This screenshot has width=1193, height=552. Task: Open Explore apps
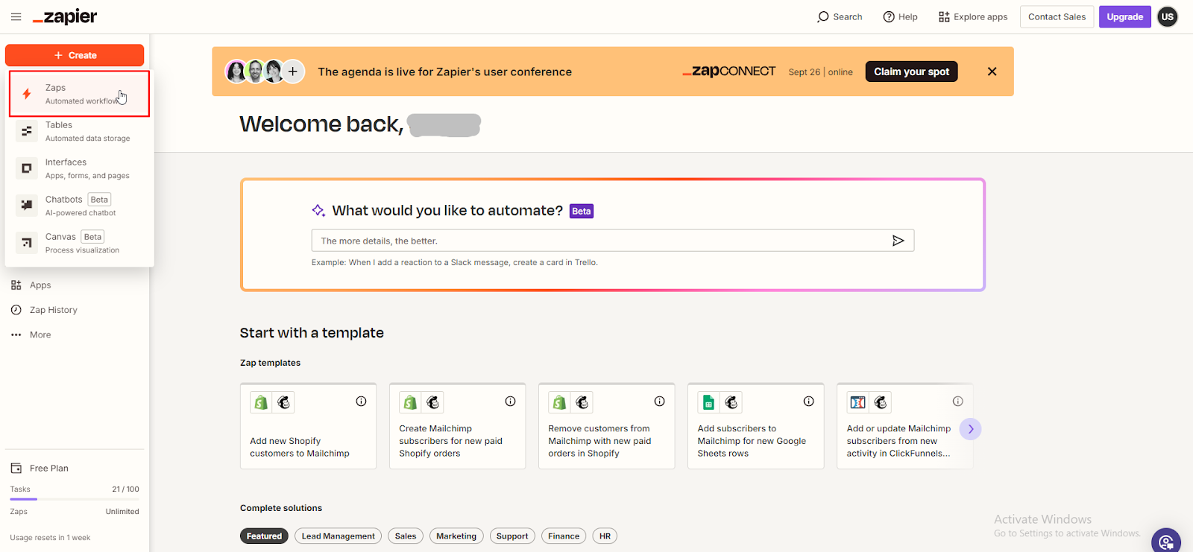[x=973, y=16]
